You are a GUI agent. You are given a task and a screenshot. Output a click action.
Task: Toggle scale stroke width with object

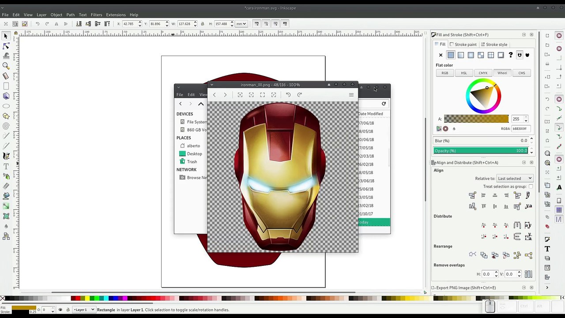pyautogui.click(x=256, y=24)
